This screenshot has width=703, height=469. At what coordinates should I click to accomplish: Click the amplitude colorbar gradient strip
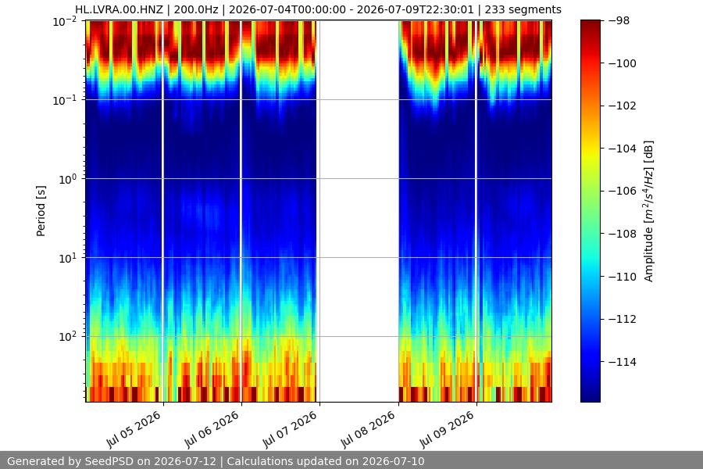(x=590, y=211)
